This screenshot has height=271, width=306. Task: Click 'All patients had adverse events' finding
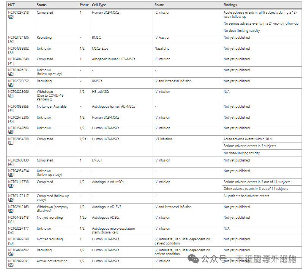pos(246,196)
